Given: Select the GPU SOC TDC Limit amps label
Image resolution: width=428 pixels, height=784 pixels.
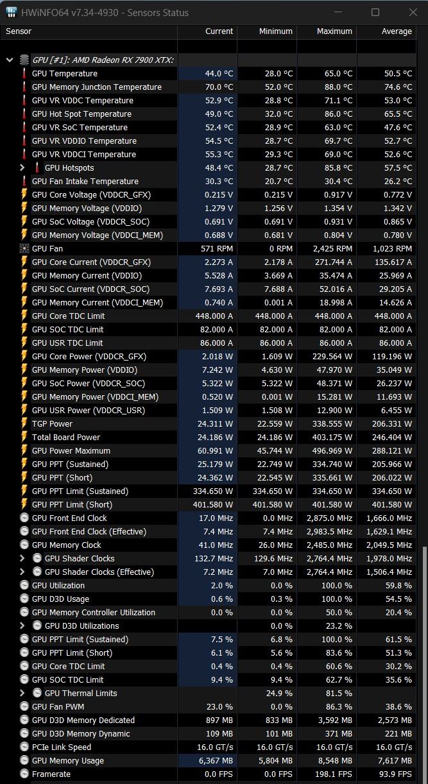Looking at the screenshot, I should [x=67, y=329].
